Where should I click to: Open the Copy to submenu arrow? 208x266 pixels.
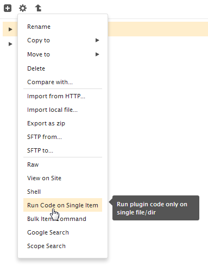tap(97, 40)
